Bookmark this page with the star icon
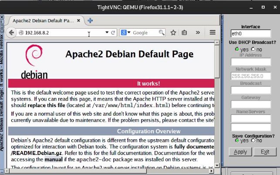Image resolution: width=280 pixels, height=175 pixels. tap(173, 33)
